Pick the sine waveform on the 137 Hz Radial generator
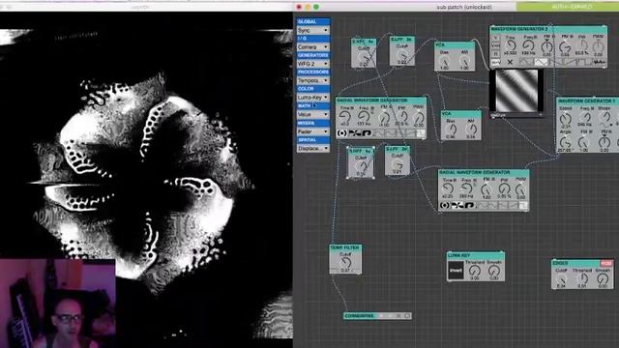Screen dimensions: 619x348 [380, 133]
